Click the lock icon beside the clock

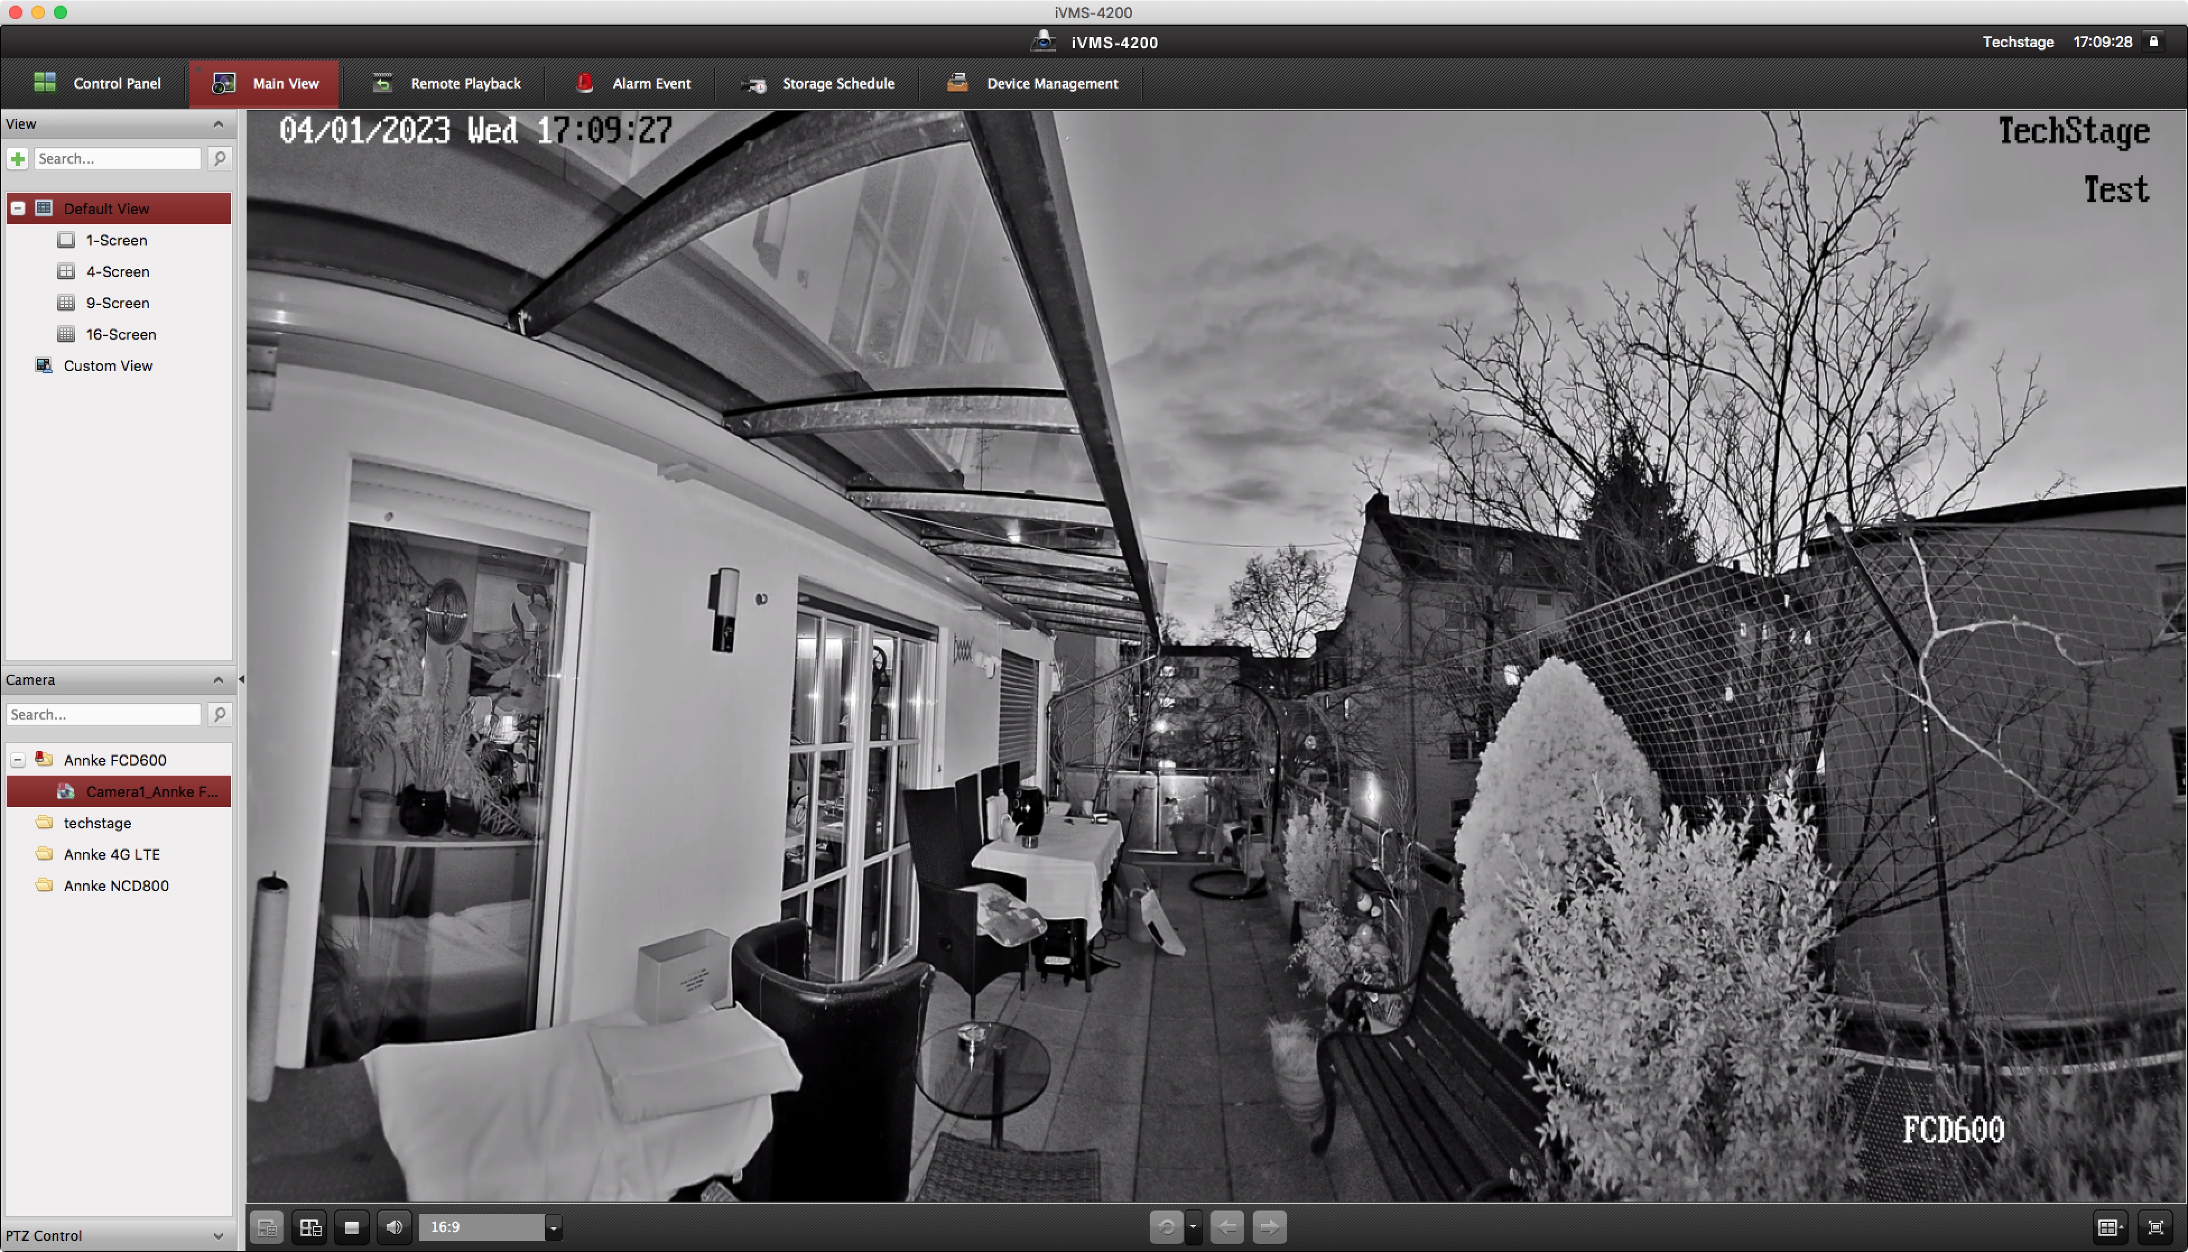(x=2154, y=41)
